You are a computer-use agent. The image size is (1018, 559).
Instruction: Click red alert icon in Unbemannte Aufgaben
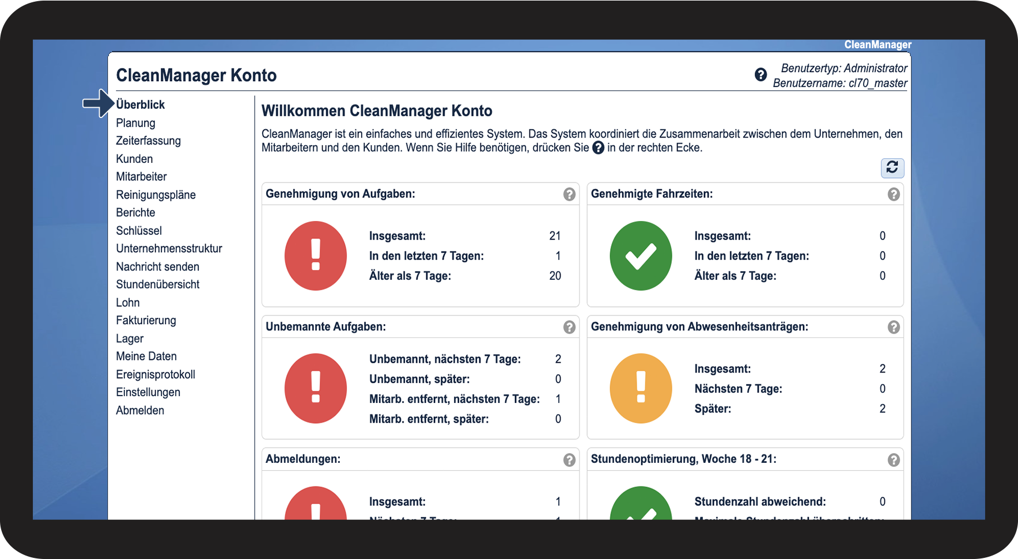tap(316, 389)
